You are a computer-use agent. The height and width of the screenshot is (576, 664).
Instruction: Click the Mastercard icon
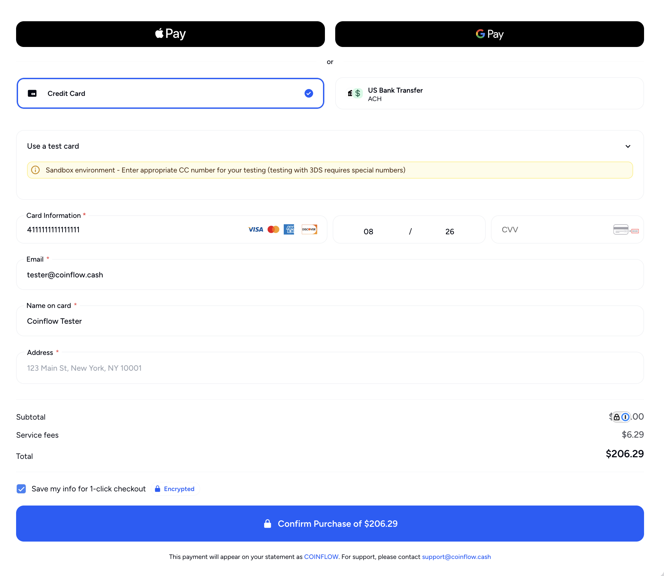click(x=273, y=229)
